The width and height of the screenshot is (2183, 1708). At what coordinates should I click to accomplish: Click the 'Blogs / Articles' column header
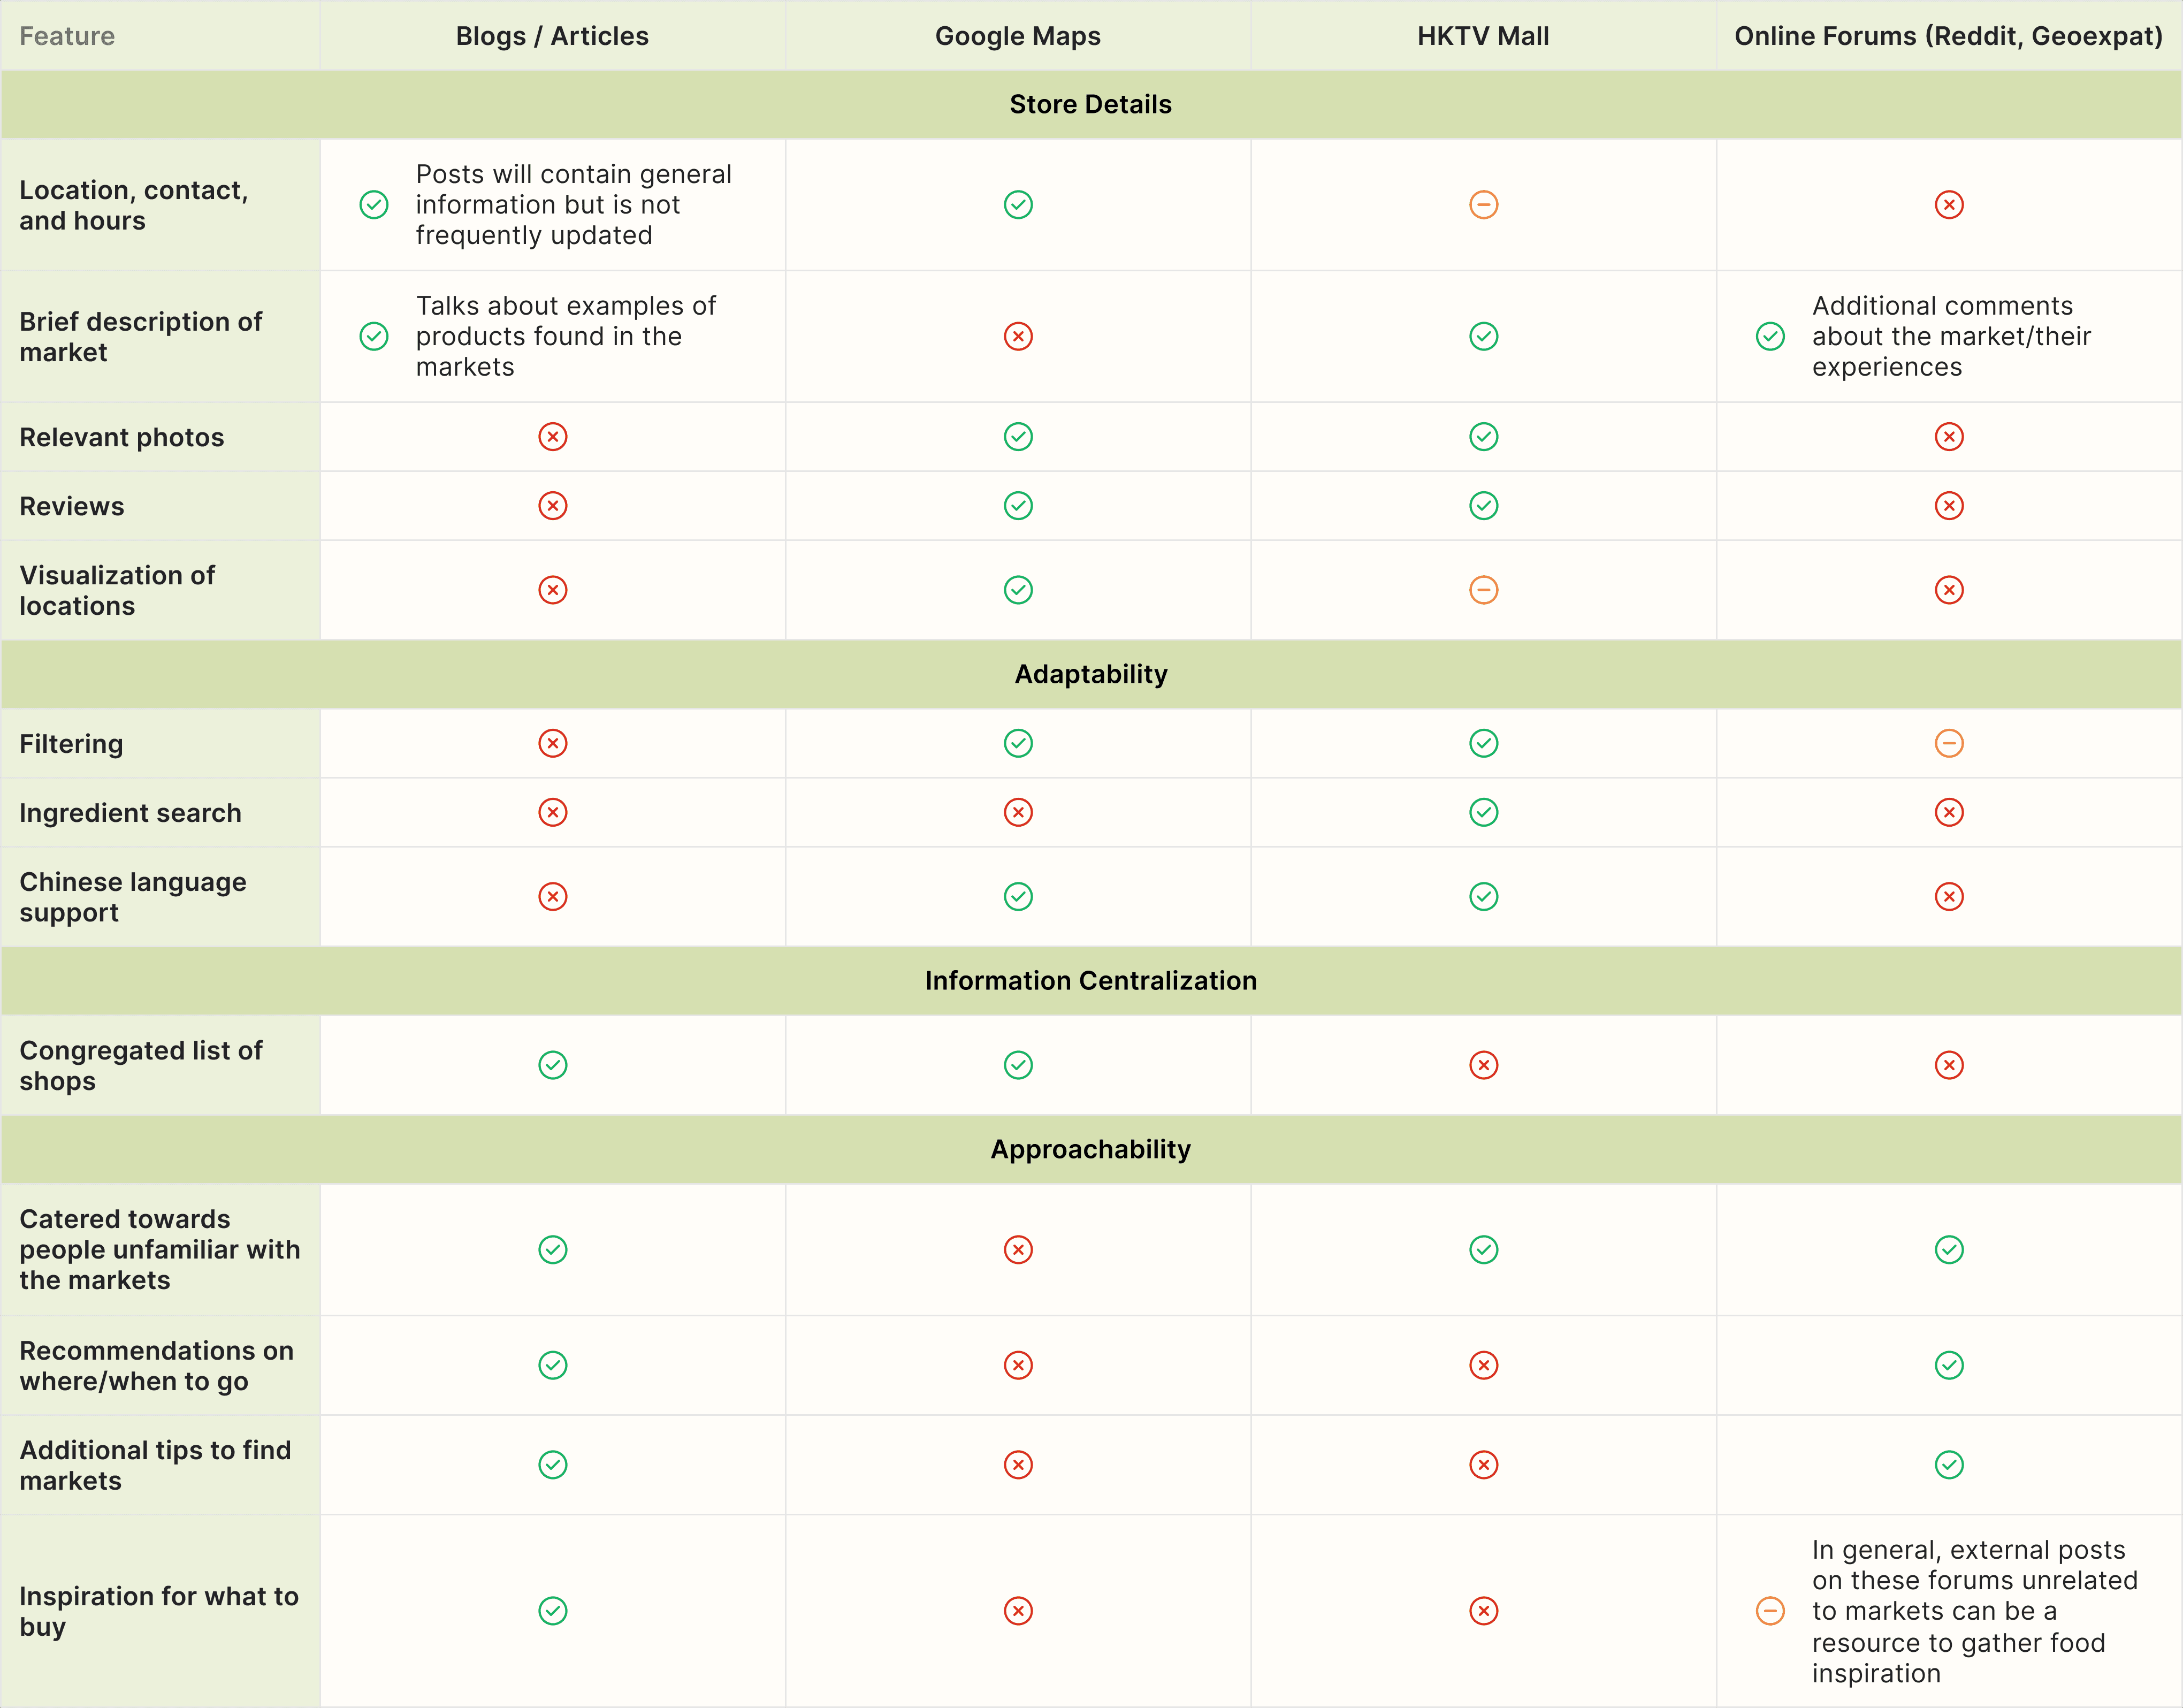pyautogui.click(x=552, y=36)
